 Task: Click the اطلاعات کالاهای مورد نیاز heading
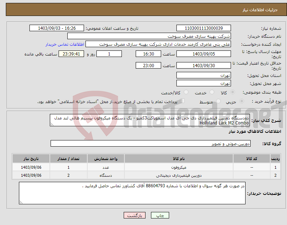tap(255, 131)
